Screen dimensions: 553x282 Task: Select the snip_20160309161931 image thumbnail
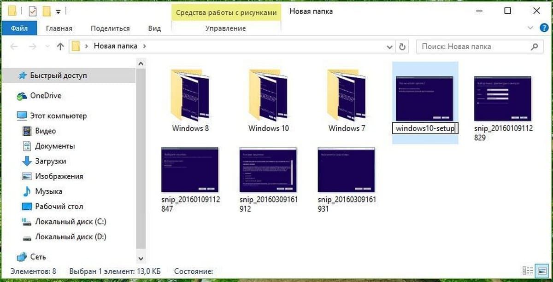point(347,170)
